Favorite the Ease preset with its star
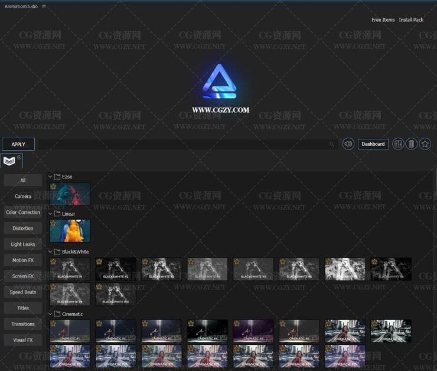 (53, 187)
